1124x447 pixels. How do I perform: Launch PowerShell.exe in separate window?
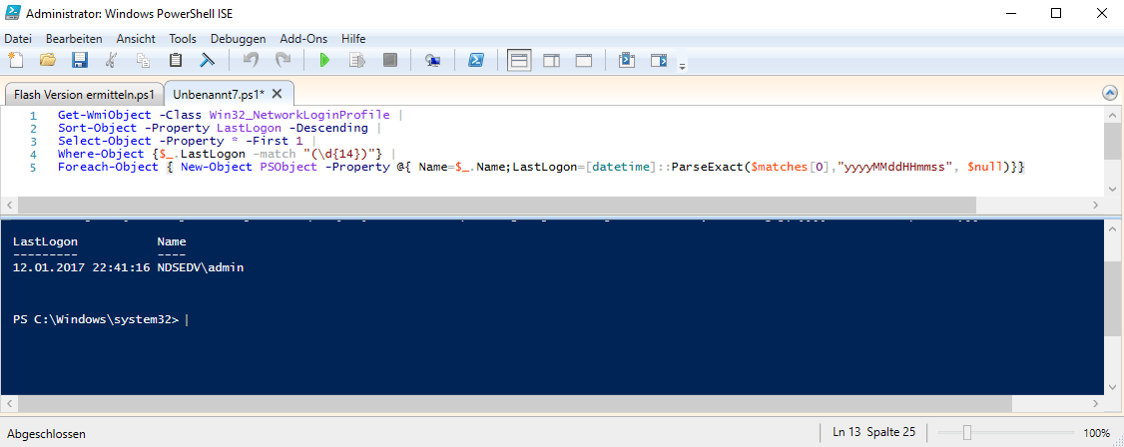coord(477,61)
